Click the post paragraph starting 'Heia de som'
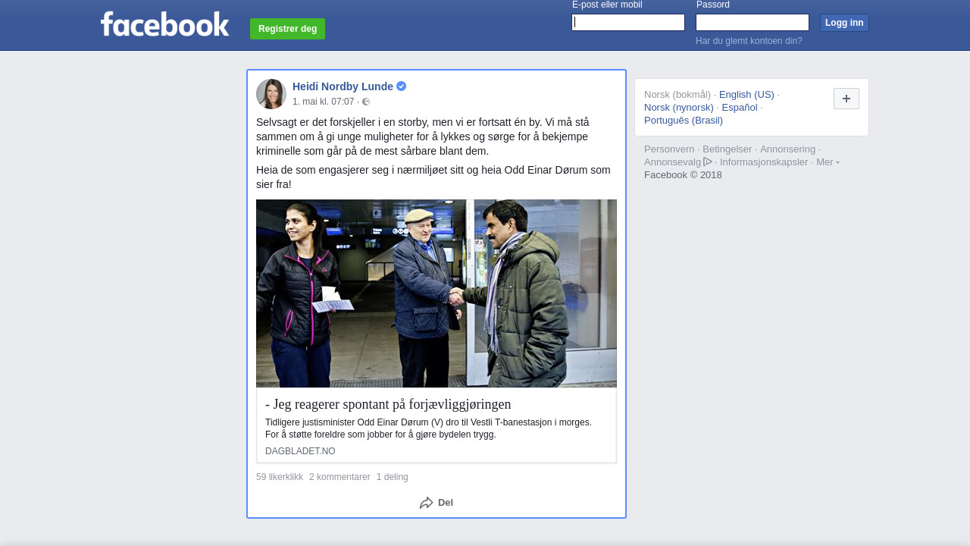Viewport: 970px width, 546px height. [433, 177]
